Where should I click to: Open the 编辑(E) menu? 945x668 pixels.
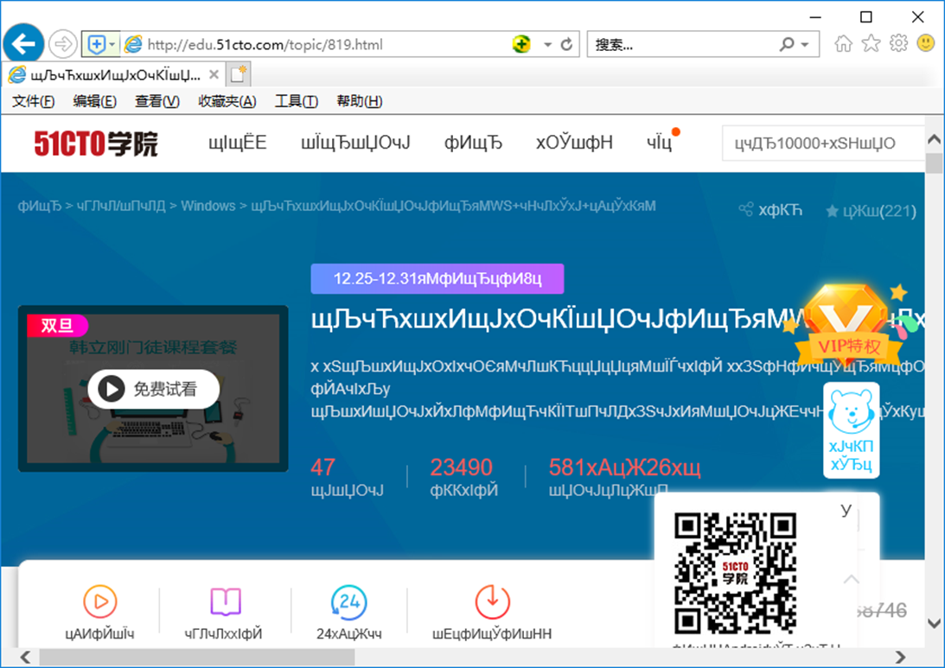click(x=94, y=101)
